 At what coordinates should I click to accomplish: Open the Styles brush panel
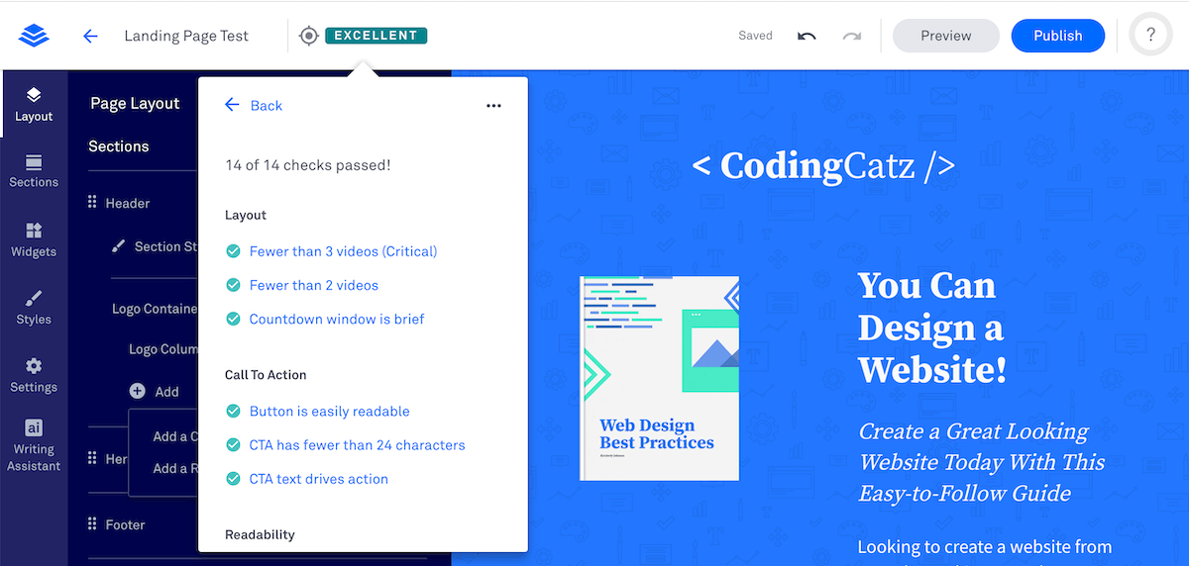click(x=34, y=308)
